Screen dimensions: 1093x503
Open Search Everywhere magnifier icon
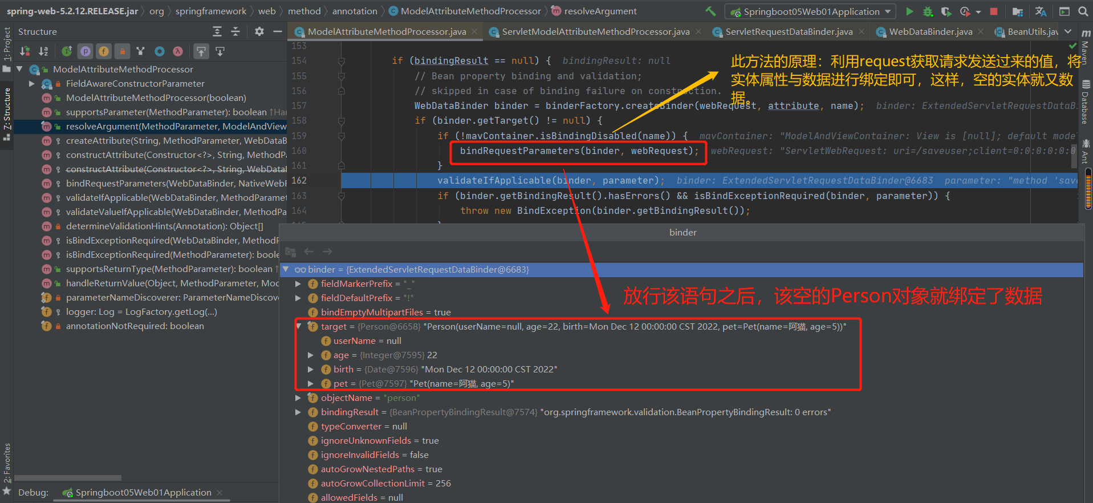coord(1083,11)
